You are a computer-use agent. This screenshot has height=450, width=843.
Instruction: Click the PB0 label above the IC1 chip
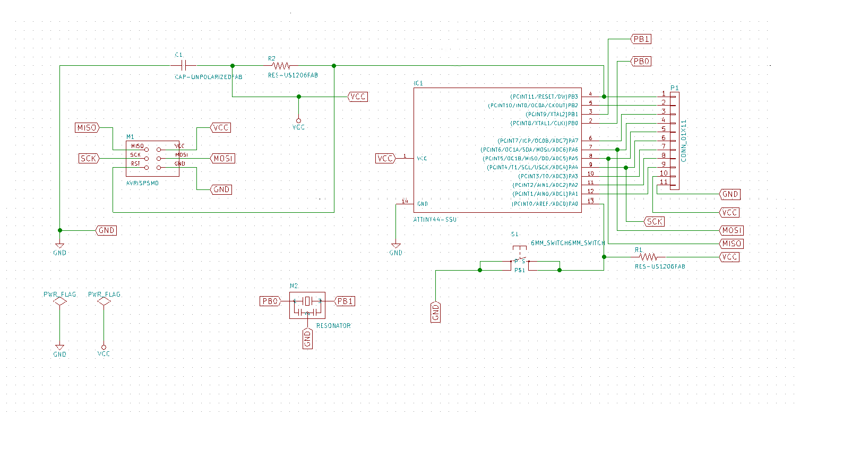pyautogui.click(x=641, y=62)
